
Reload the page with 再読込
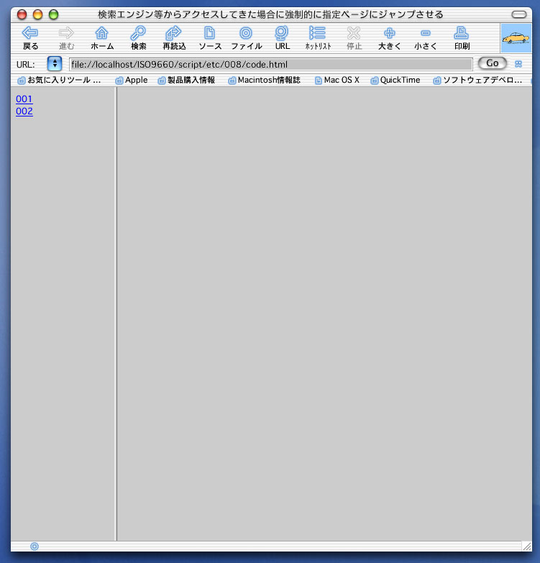(174, 37)
